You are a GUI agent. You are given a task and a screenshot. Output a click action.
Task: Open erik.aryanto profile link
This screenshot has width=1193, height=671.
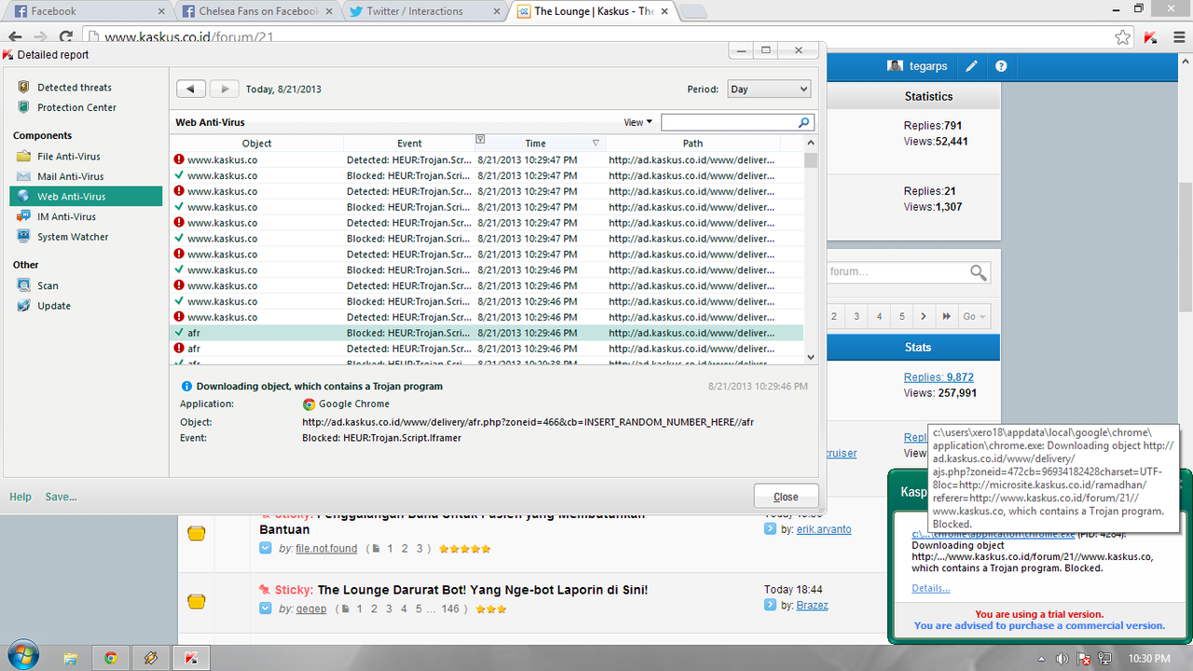click(x=824, y=529)
